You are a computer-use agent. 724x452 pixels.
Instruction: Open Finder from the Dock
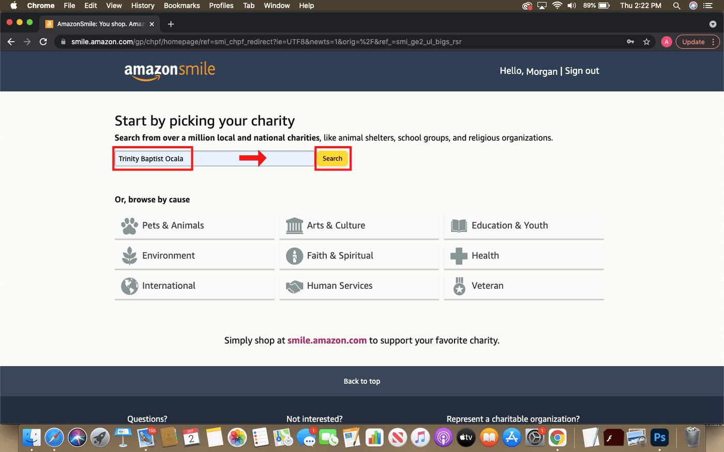pyautogui.click(x=32, y=438)
